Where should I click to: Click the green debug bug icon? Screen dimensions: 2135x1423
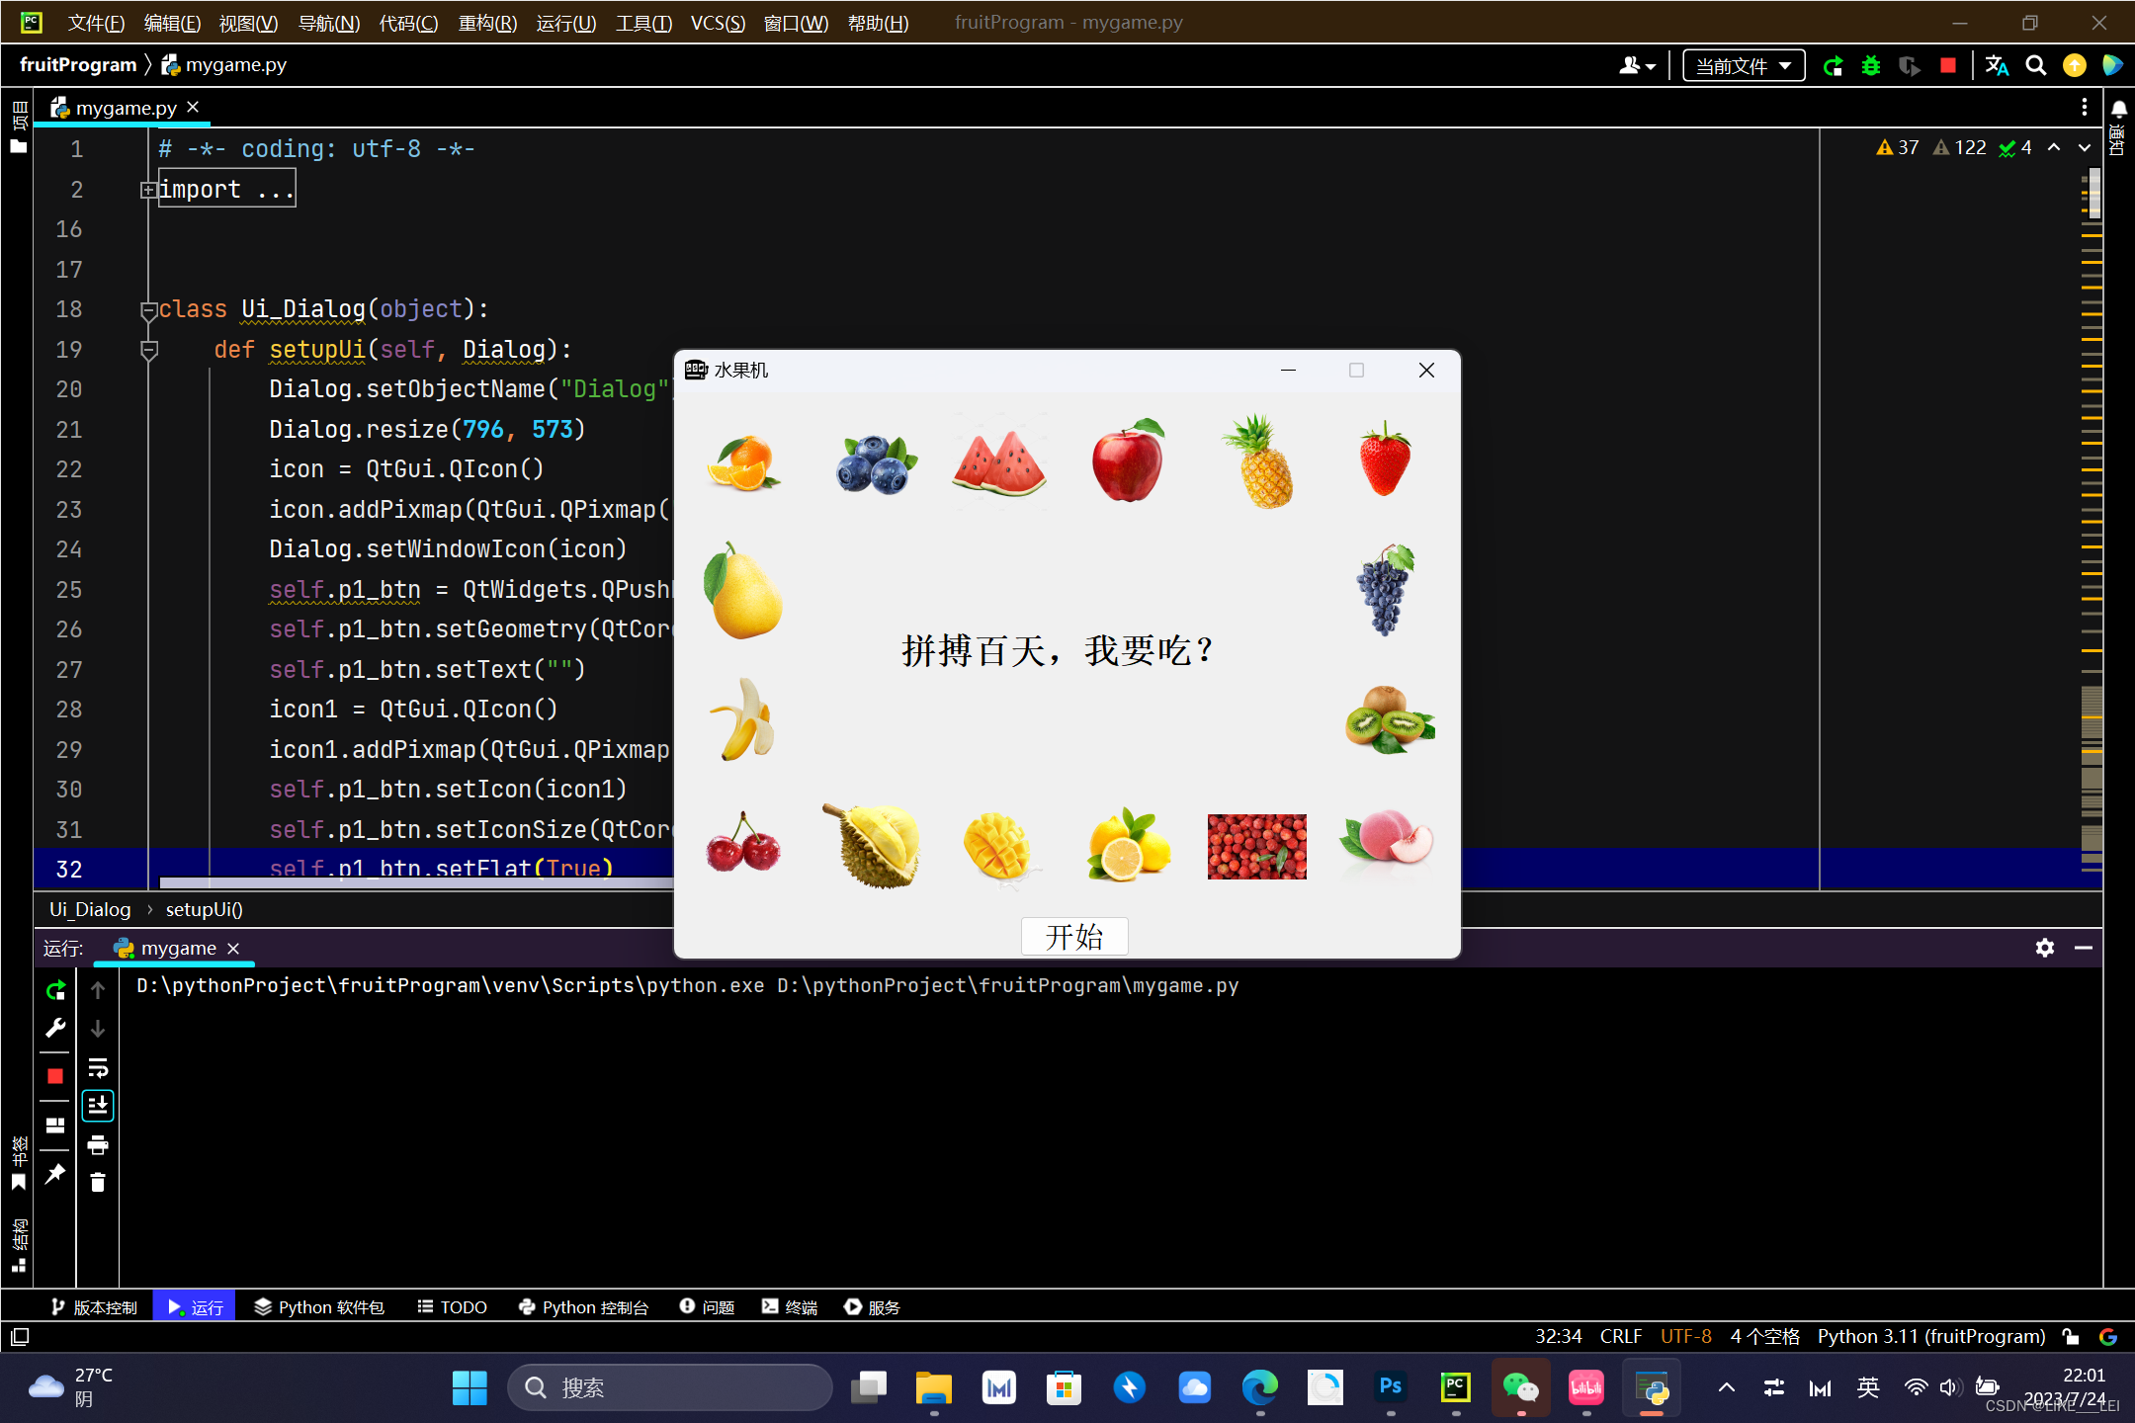tap(1870, 66)
